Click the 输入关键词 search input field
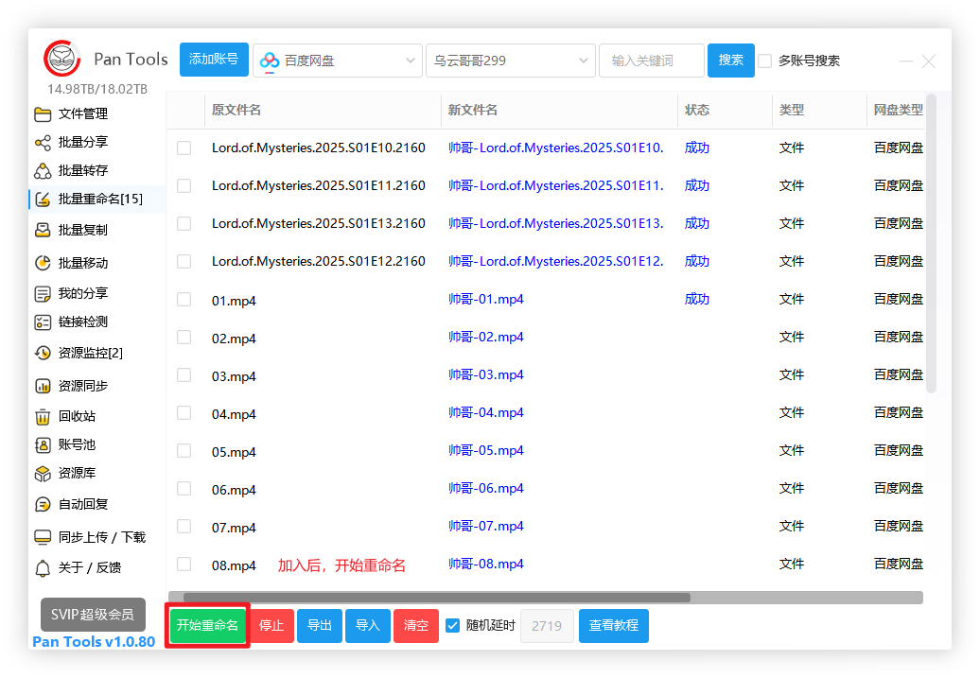980x678 pixels. pos(651,61)
